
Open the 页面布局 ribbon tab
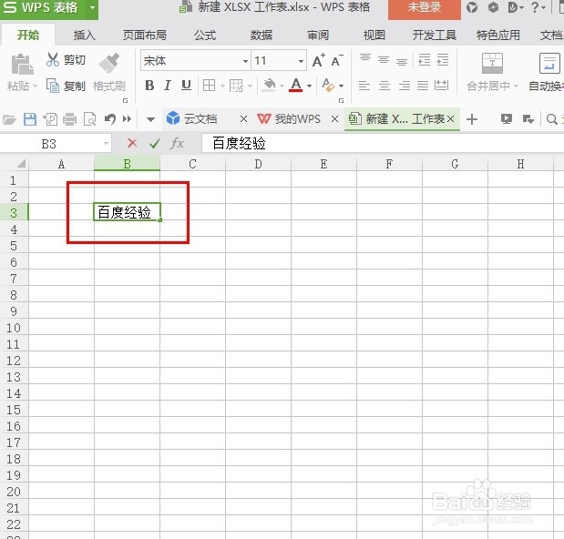pos(145,35)
